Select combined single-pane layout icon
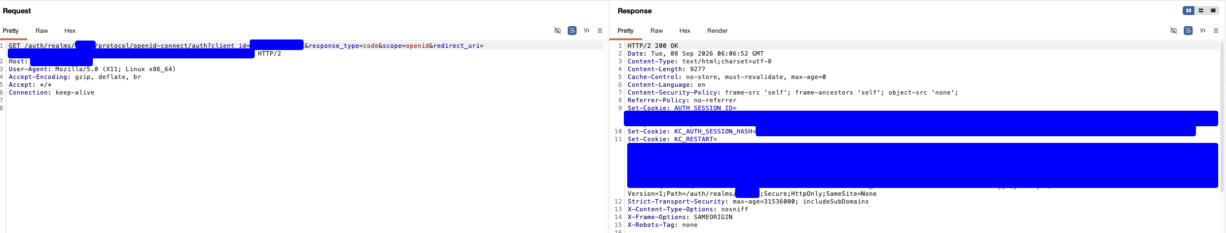This screenshot has width=1226, height=233. [1213, 11]
